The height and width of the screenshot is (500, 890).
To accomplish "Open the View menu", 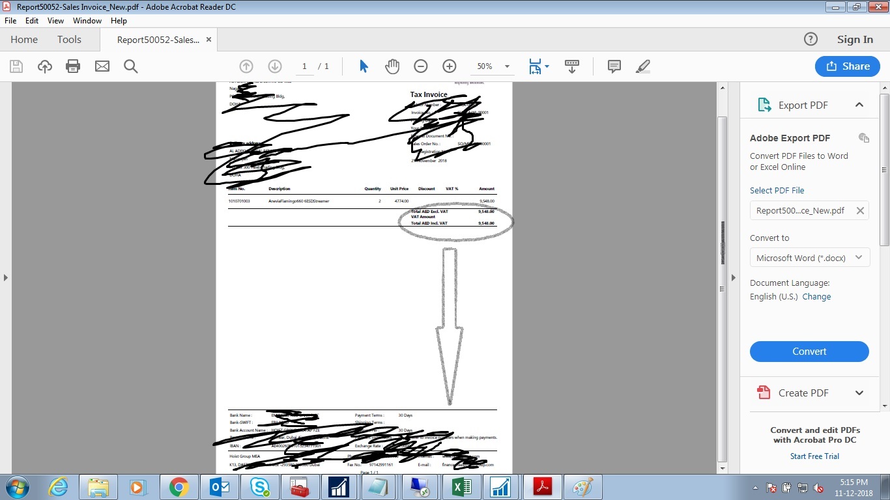I will click(55, 21).
